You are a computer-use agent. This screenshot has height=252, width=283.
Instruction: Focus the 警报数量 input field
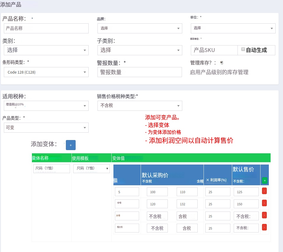coord(139,72)
